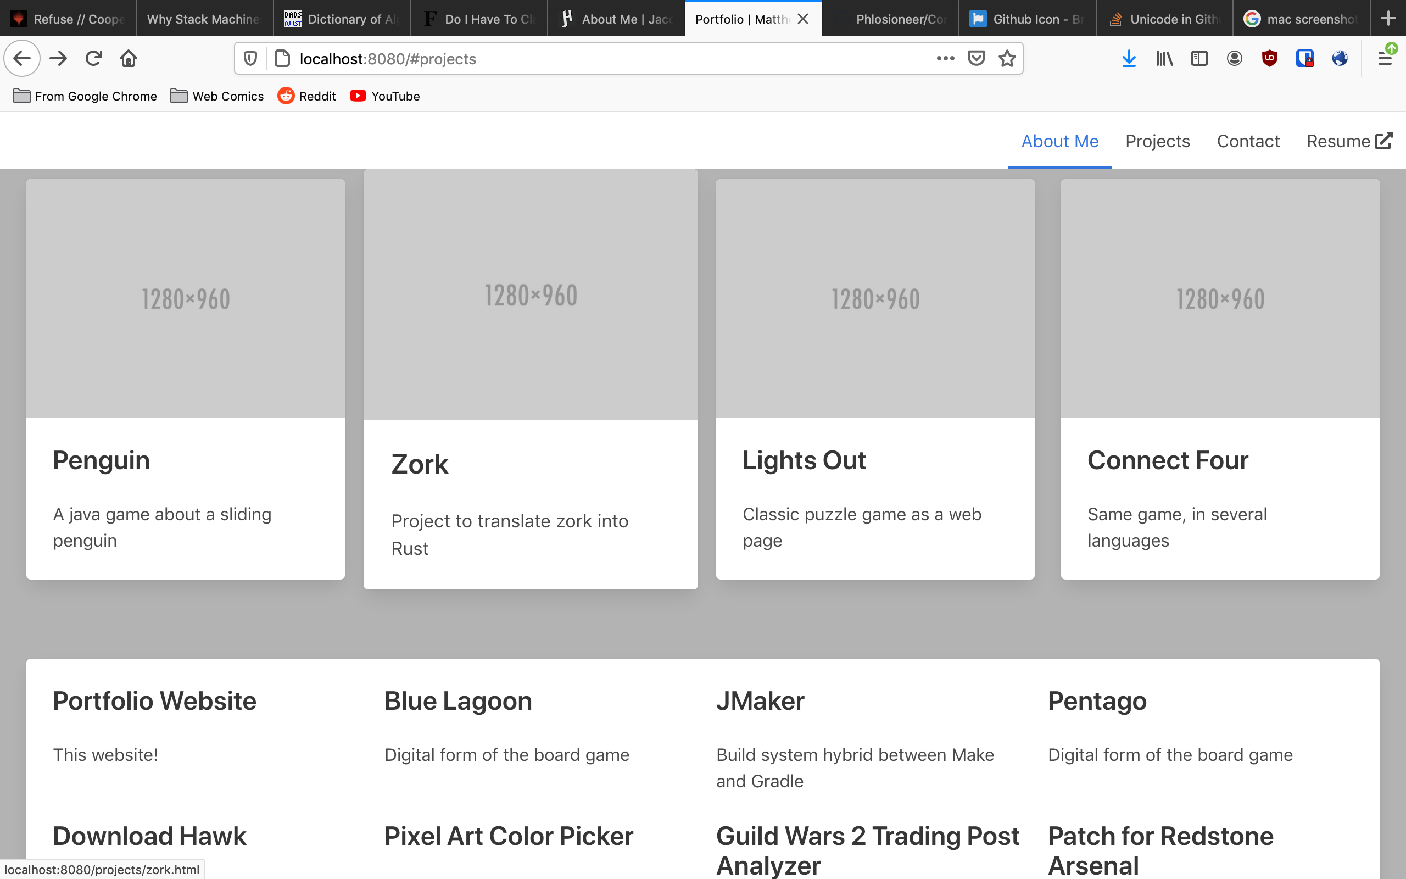
Task: Click 'A java game about a sliding penguin'
Action: tap(162, 527)
